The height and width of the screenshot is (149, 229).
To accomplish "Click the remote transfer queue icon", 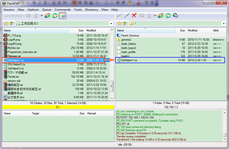I will click(161, 16).
